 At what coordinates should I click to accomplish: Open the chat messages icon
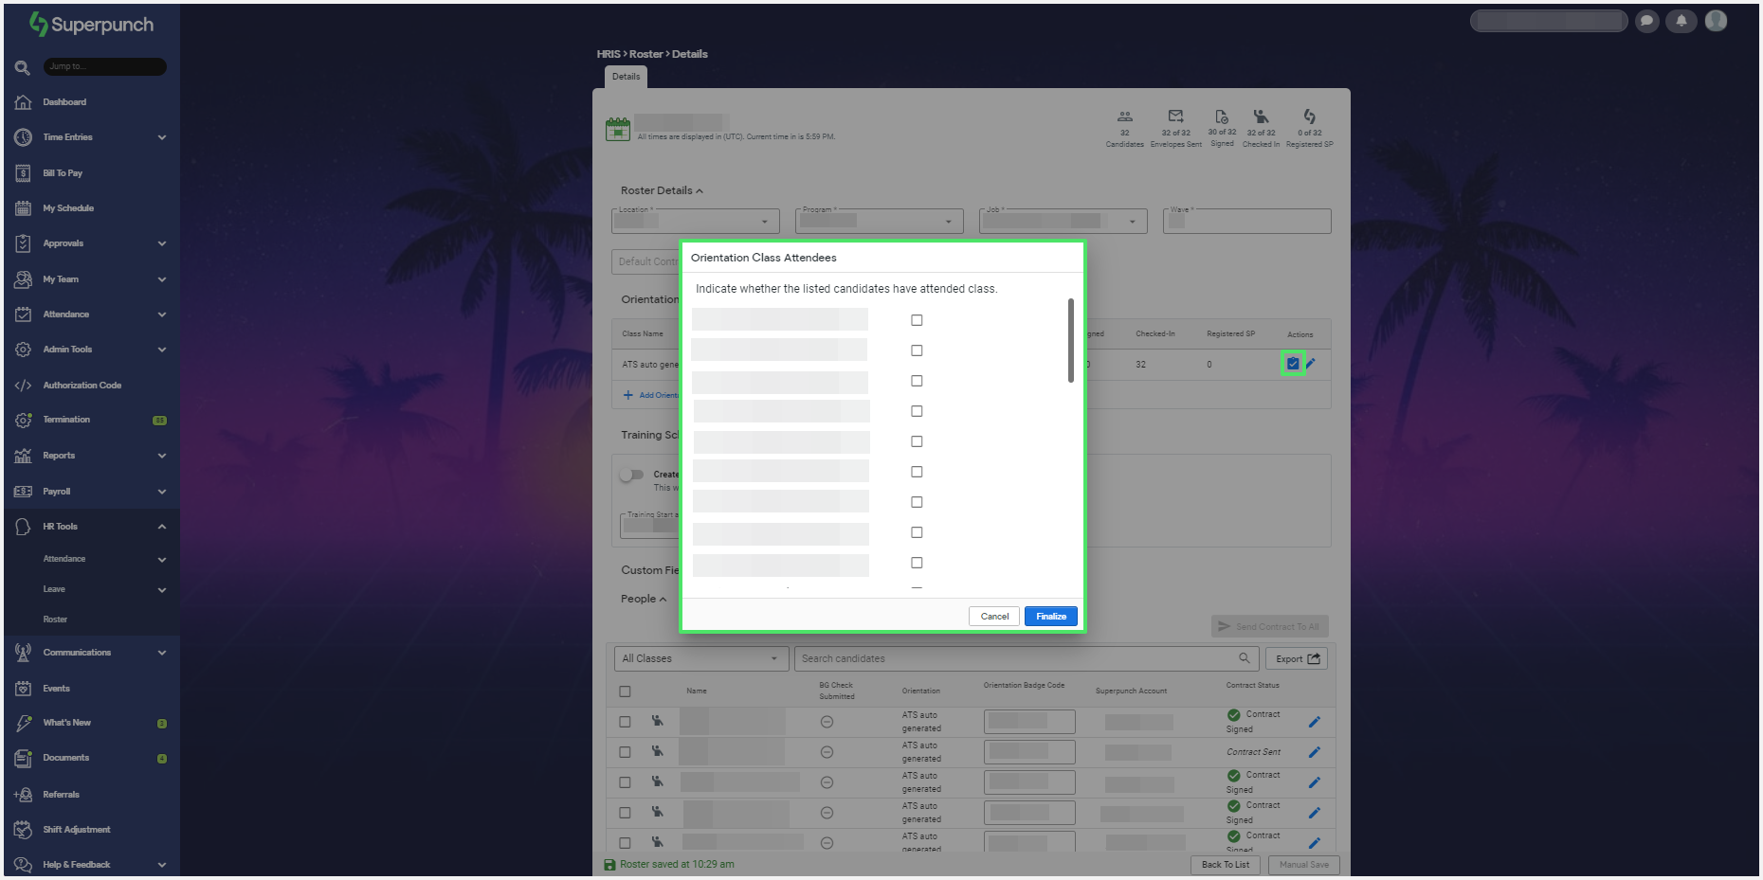coord(1647,21)
